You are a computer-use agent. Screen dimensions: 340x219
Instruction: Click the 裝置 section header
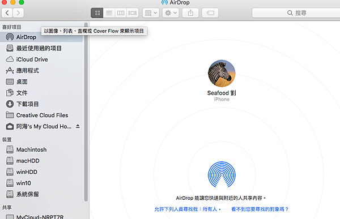click(x=7, y=140)
